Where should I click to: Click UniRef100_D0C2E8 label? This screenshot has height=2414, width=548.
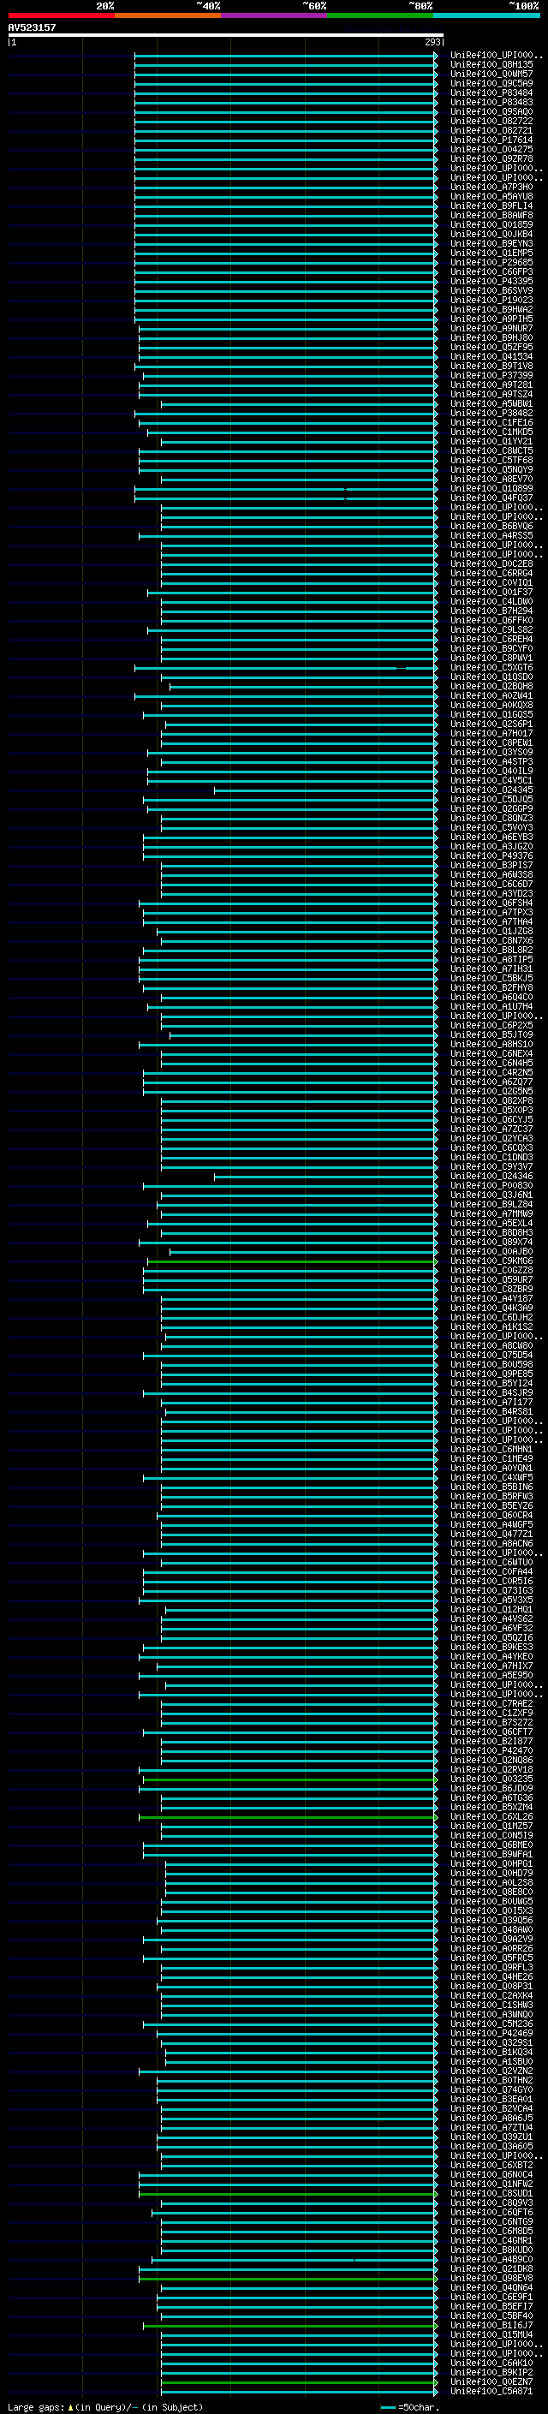click(491, 564)
